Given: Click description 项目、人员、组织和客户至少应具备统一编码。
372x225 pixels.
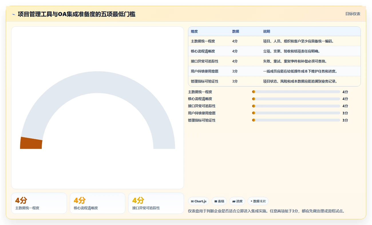Looking at the screenshot, I should click(298, 41).
